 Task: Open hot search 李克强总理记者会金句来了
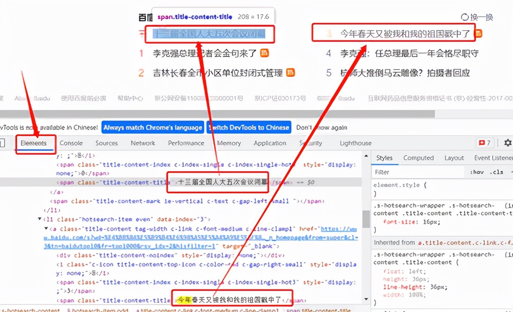coord(205,53)
